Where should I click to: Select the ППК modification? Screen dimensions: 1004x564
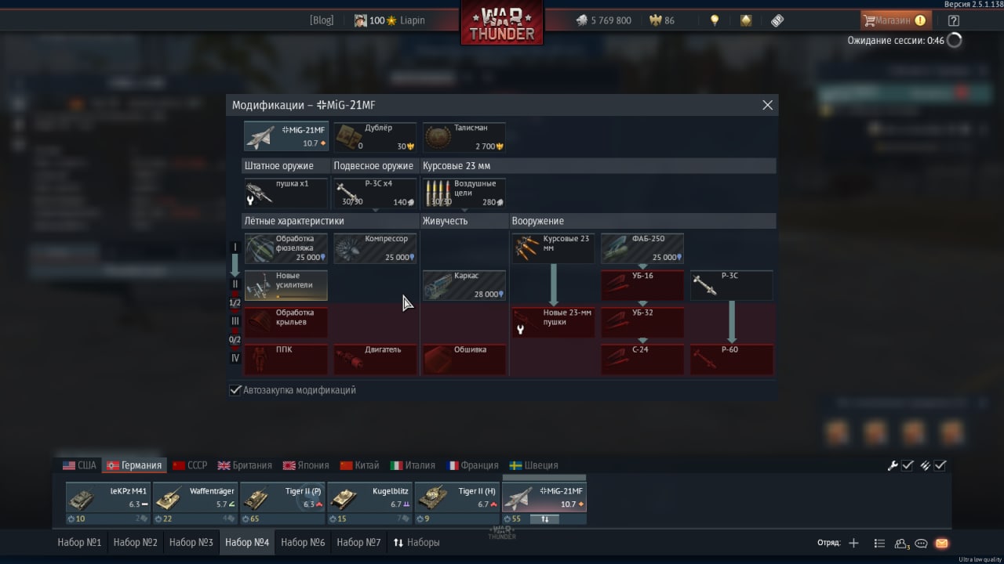pyautogui.click(x=286, y=360)
